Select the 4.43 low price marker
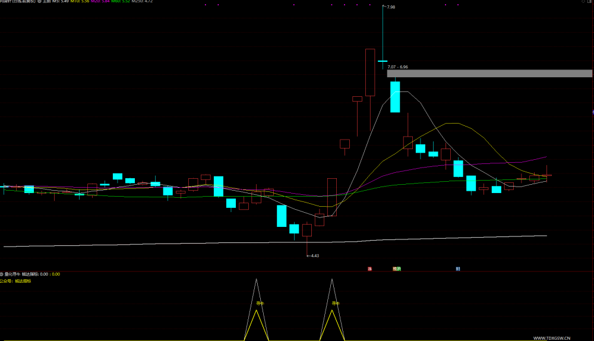Viewport: 594px width, 341px height. [x=313, y=255]
